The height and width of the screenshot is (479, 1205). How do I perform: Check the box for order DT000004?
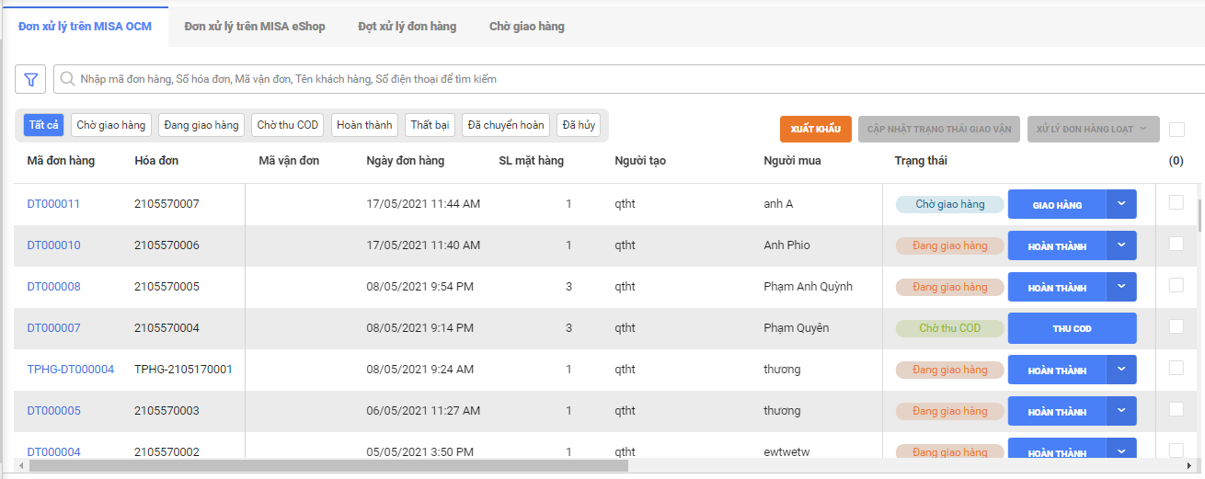tap(1176, 450)
